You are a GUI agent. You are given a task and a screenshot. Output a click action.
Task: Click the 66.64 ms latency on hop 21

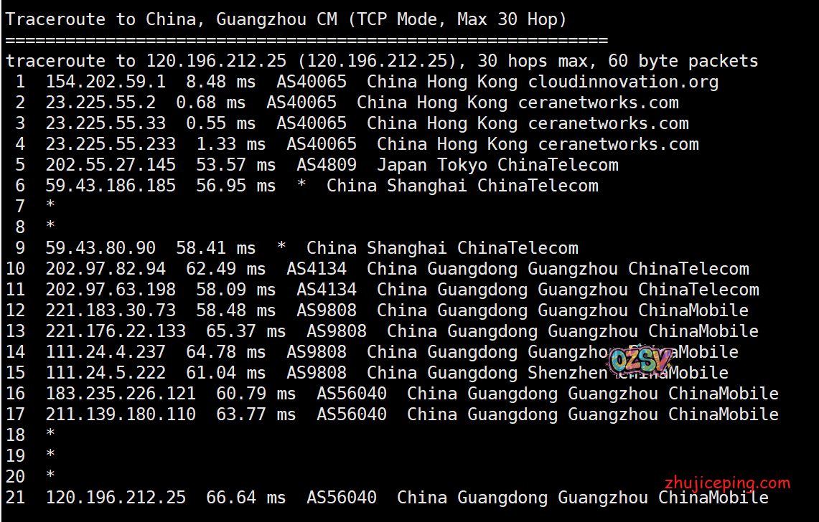coord(245,498)
